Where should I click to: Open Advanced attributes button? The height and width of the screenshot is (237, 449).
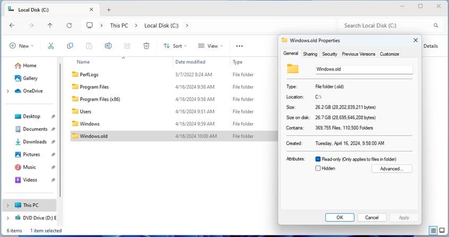(x=392, y=169)
